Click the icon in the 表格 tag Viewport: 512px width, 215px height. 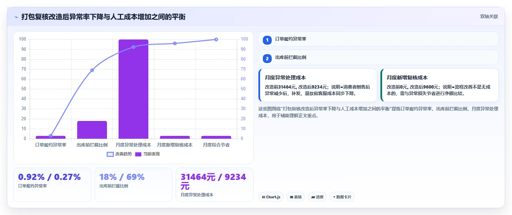[291, 197]
